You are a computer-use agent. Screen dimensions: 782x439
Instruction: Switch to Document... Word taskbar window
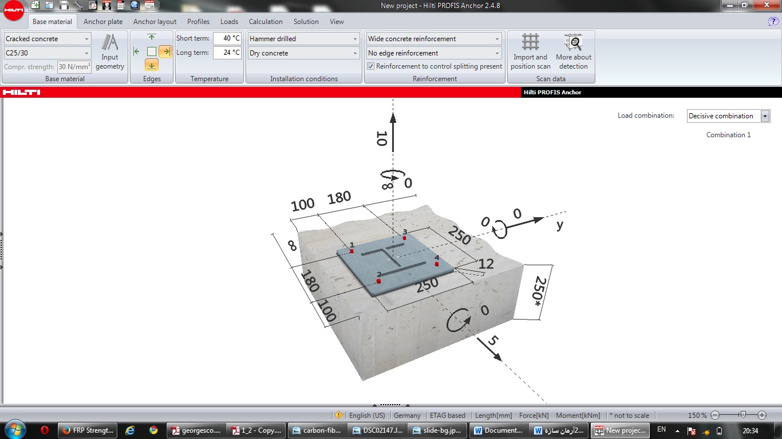coord(499,430)
